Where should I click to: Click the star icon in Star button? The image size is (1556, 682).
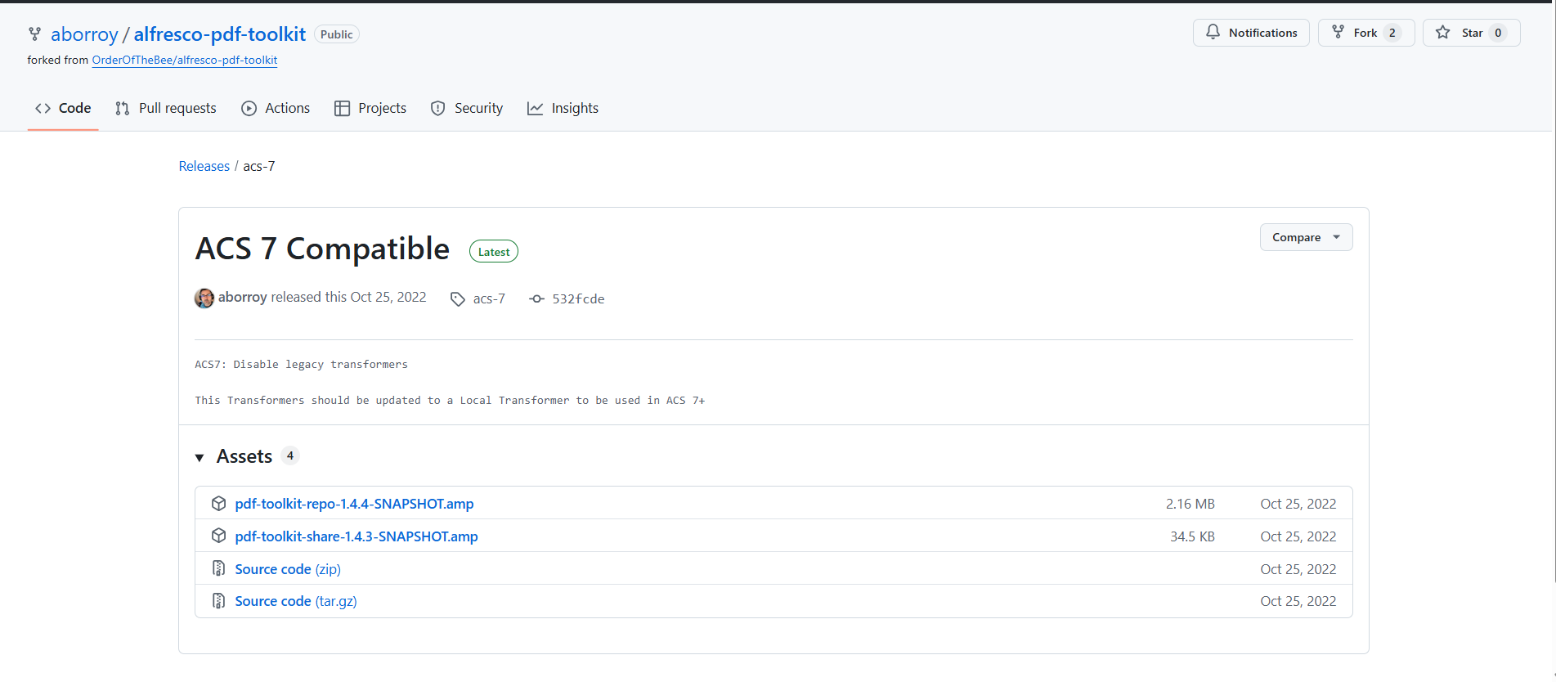[1443, 32]
